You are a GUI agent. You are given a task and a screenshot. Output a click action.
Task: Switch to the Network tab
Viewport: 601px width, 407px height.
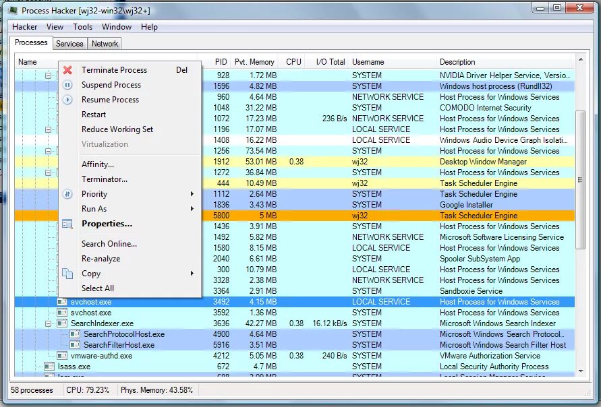(105, 44)
